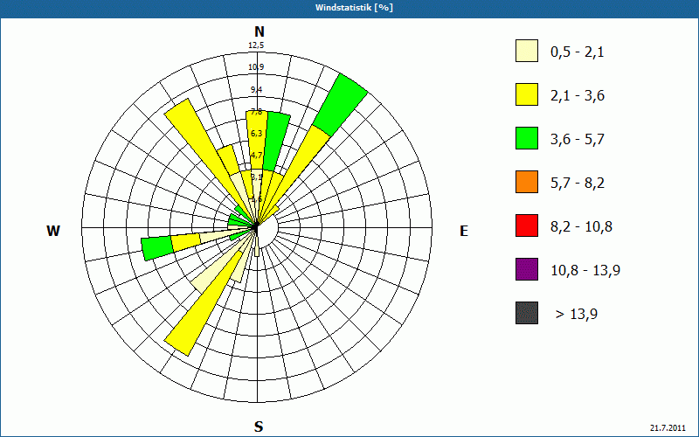This screenshot has height=437, width=699.
Task: Click the 6,3 axis scale value
Action: (x=256, y=134)
